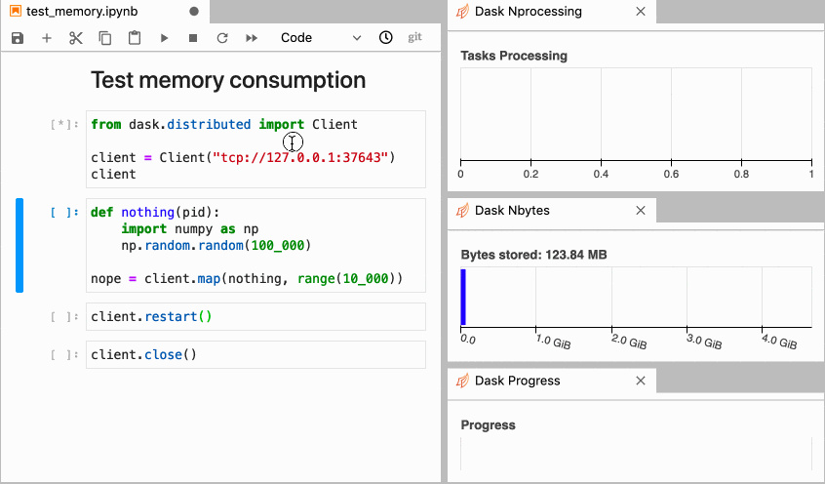Click into the client.close() cell
This screenshot has height=484, width=825.
point(255,354)
